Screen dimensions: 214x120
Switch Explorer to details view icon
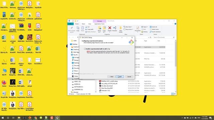pyautogui.click(x=173, y=94)
